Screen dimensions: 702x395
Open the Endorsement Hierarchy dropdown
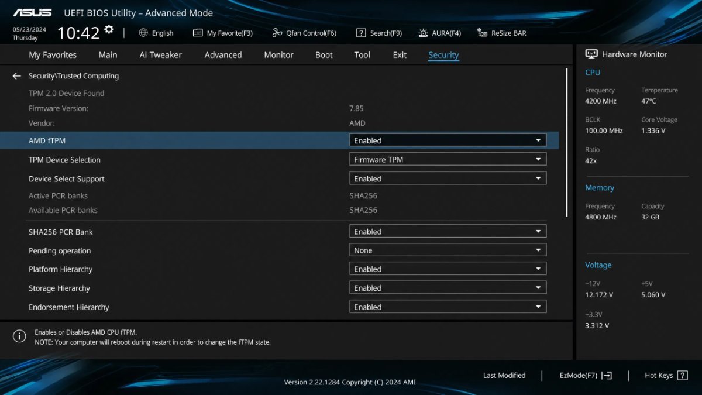tap(448, 307)
